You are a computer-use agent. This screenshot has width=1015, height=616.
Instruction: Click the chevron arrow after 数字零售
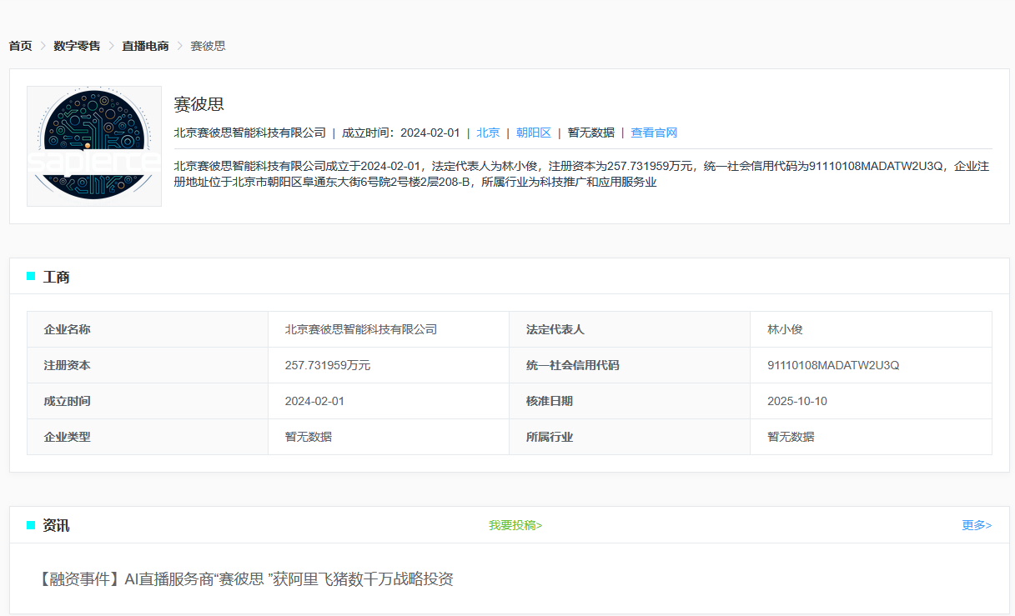tap(111, 46)
